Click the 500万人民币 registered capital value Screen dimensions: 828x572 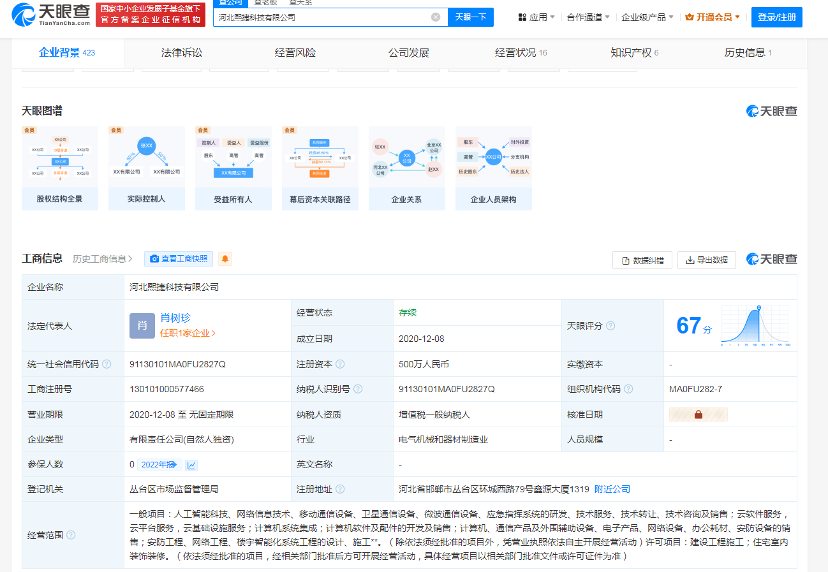(424, 364)
